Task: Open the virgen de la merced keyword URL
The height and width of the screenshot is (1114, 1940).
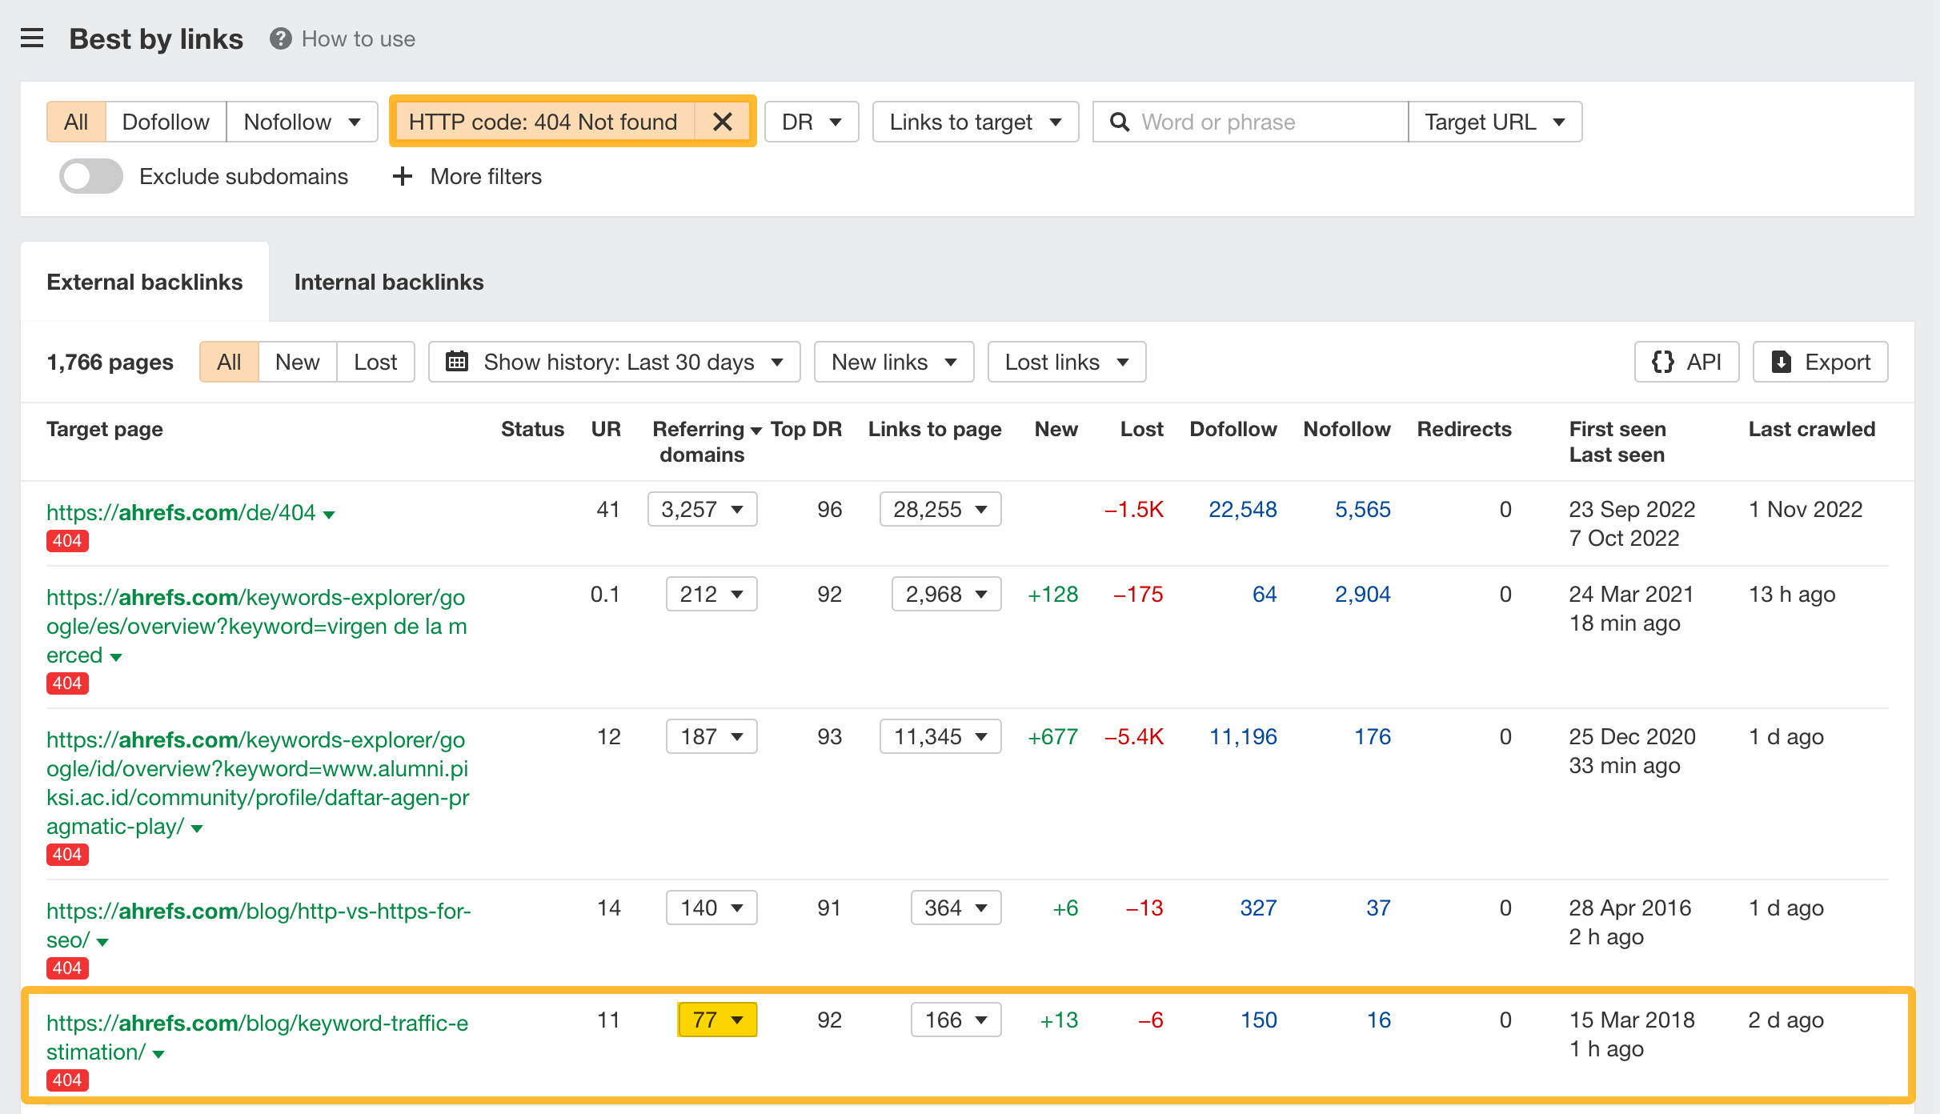Action: click(256, 626)
